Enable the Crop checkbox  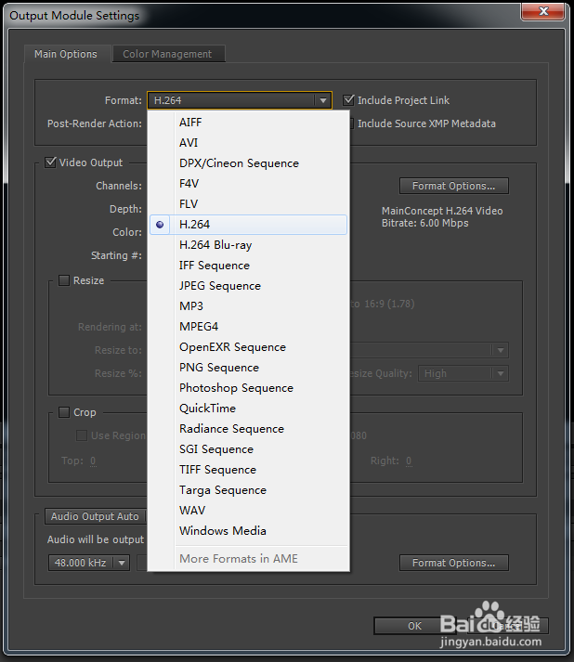[64, 412]
